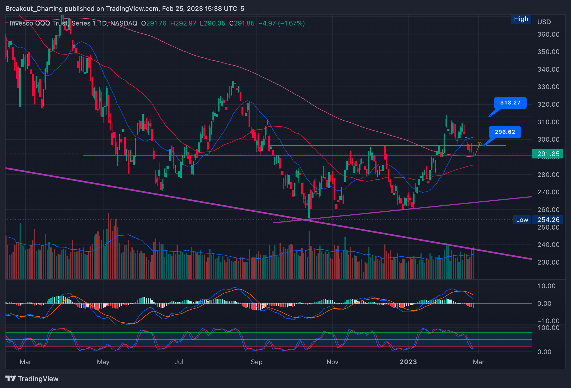Click the Low marker label on the price axis

pyautogui.click(x=522, y=220)
